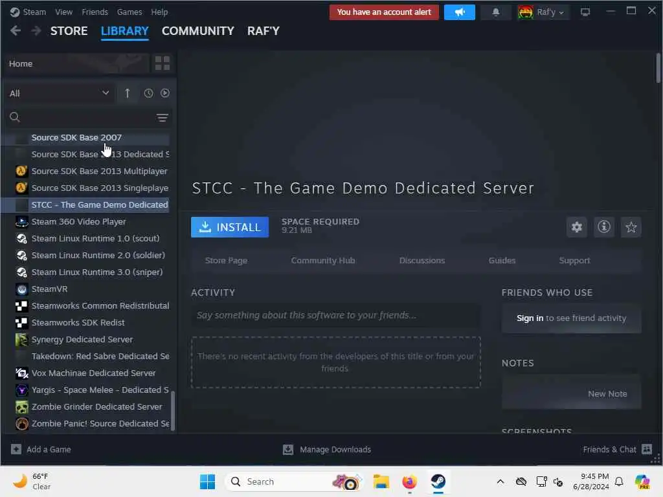
Task: Expand the All library filter dropdown
Action: [59, 93]
